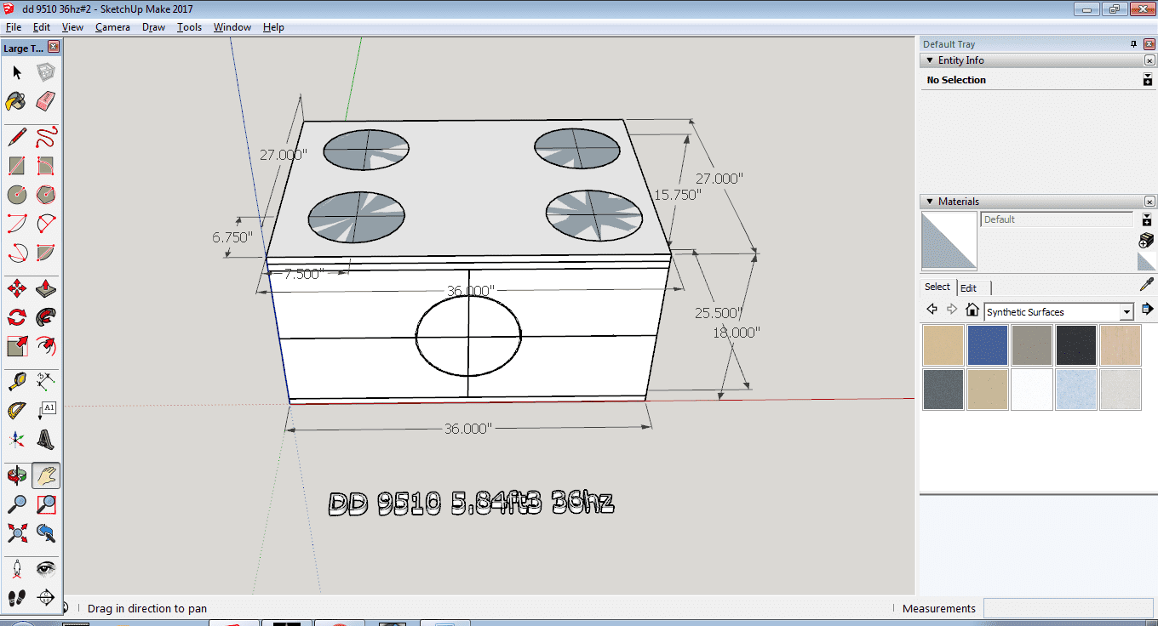1158x626 pixels.
Task: Open the Tools menu
Action: coord(189,27)
